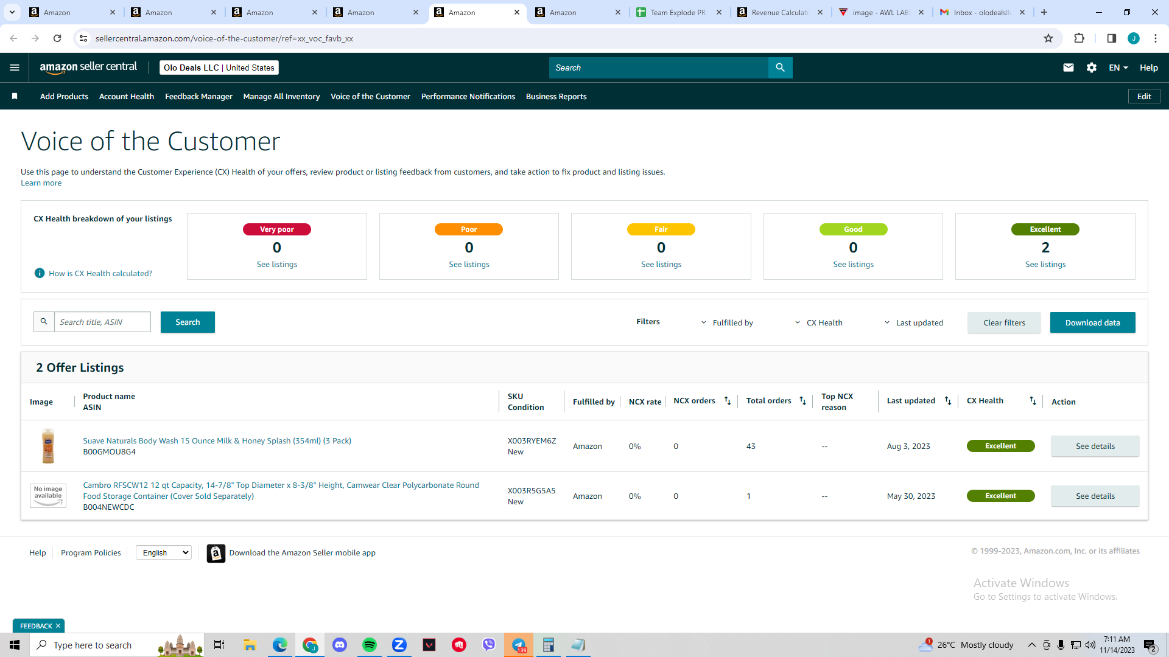Image resolution: width=1169 pixels, height=657 pixels.
Task: Click the teal Search button for listings
Action: click(188, 322)
